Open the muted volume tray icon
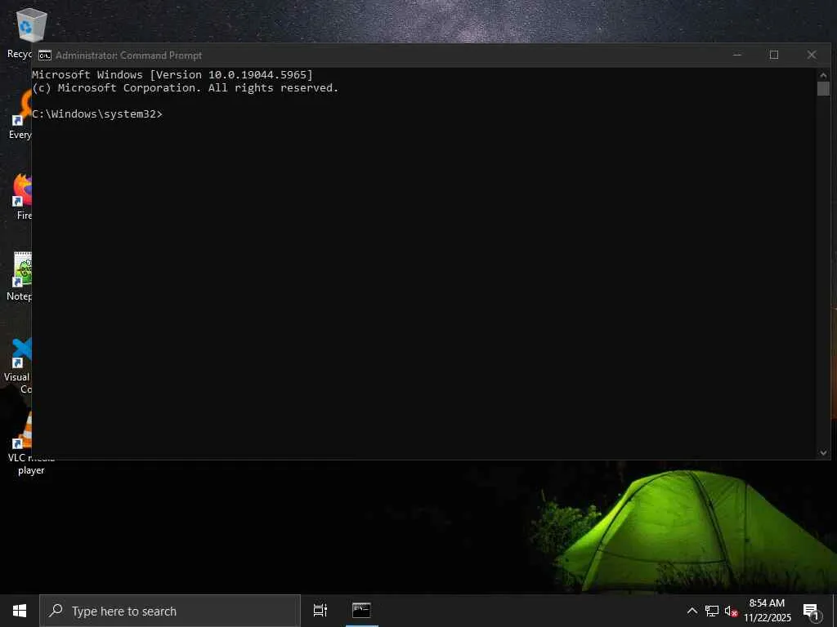This screenshot has height=627, width=837. click(x=731, y=611)
